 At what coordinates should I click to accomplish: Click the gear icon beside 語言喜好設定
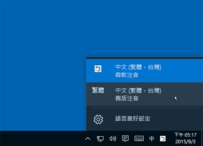98,119
